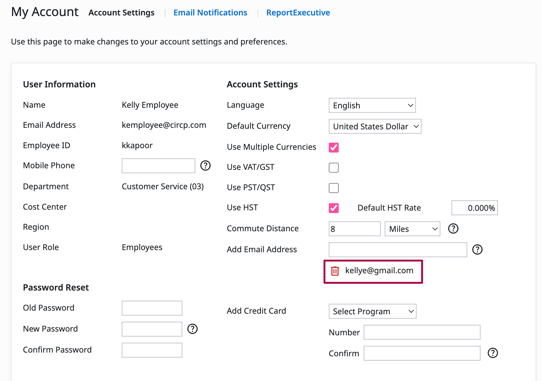Click help icon beside Add Email Address field

tap(477, 249)
